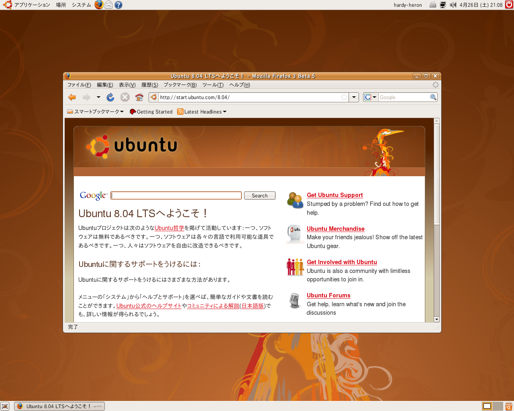This screenshot has width=514, height=411.
Task: Open the ファイル(F) menu
Action: click(79, 85)
